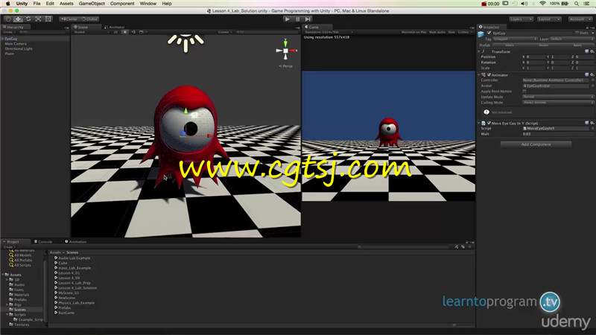
Task: Click the Mult value field
Action: (558, 134)
